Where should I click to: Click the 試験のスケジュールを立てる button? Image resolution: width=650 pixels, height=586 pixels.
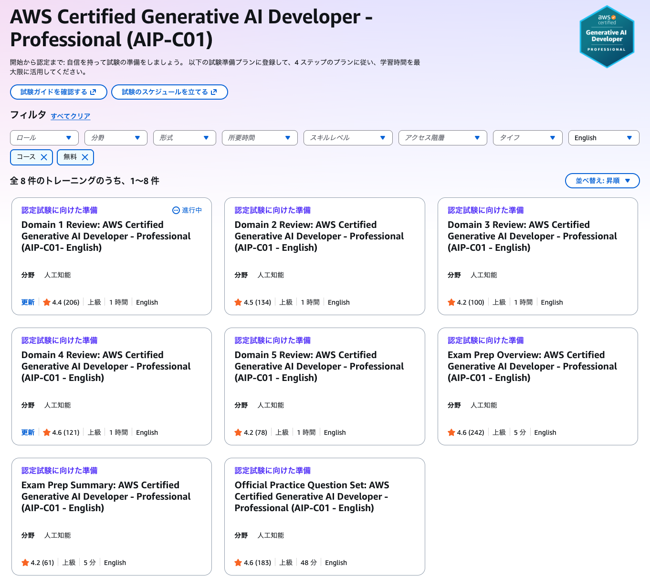[169, 92]
